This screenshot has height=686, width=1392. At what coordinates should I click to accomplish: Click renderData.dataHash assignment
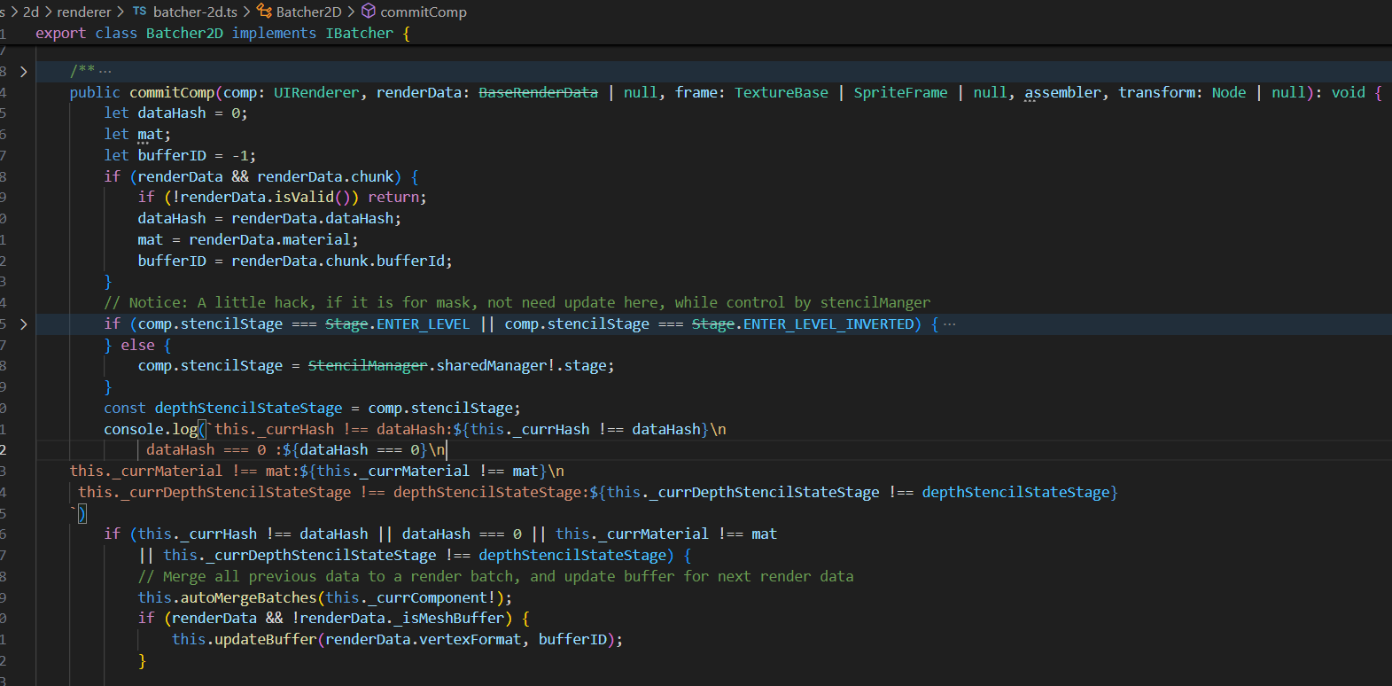click(269, 219)
